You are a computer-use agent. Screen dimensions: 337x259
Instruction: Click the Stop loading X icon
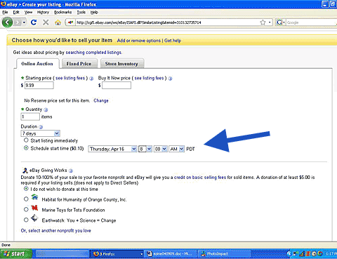(x=46, y=22)
